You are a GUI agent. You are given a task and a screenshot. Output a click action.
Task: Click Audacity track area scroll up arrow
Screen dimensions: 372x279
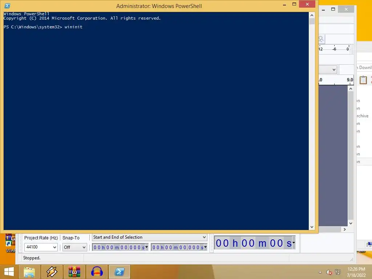pyautogui.click(x=351, y=89)
